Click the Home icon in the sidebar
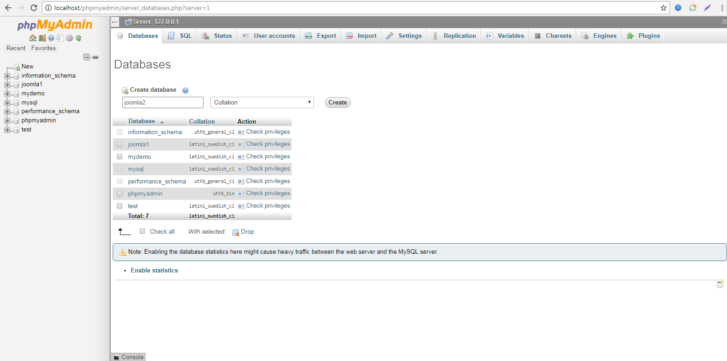Screen dimensions: 727x361 point(33,38)
